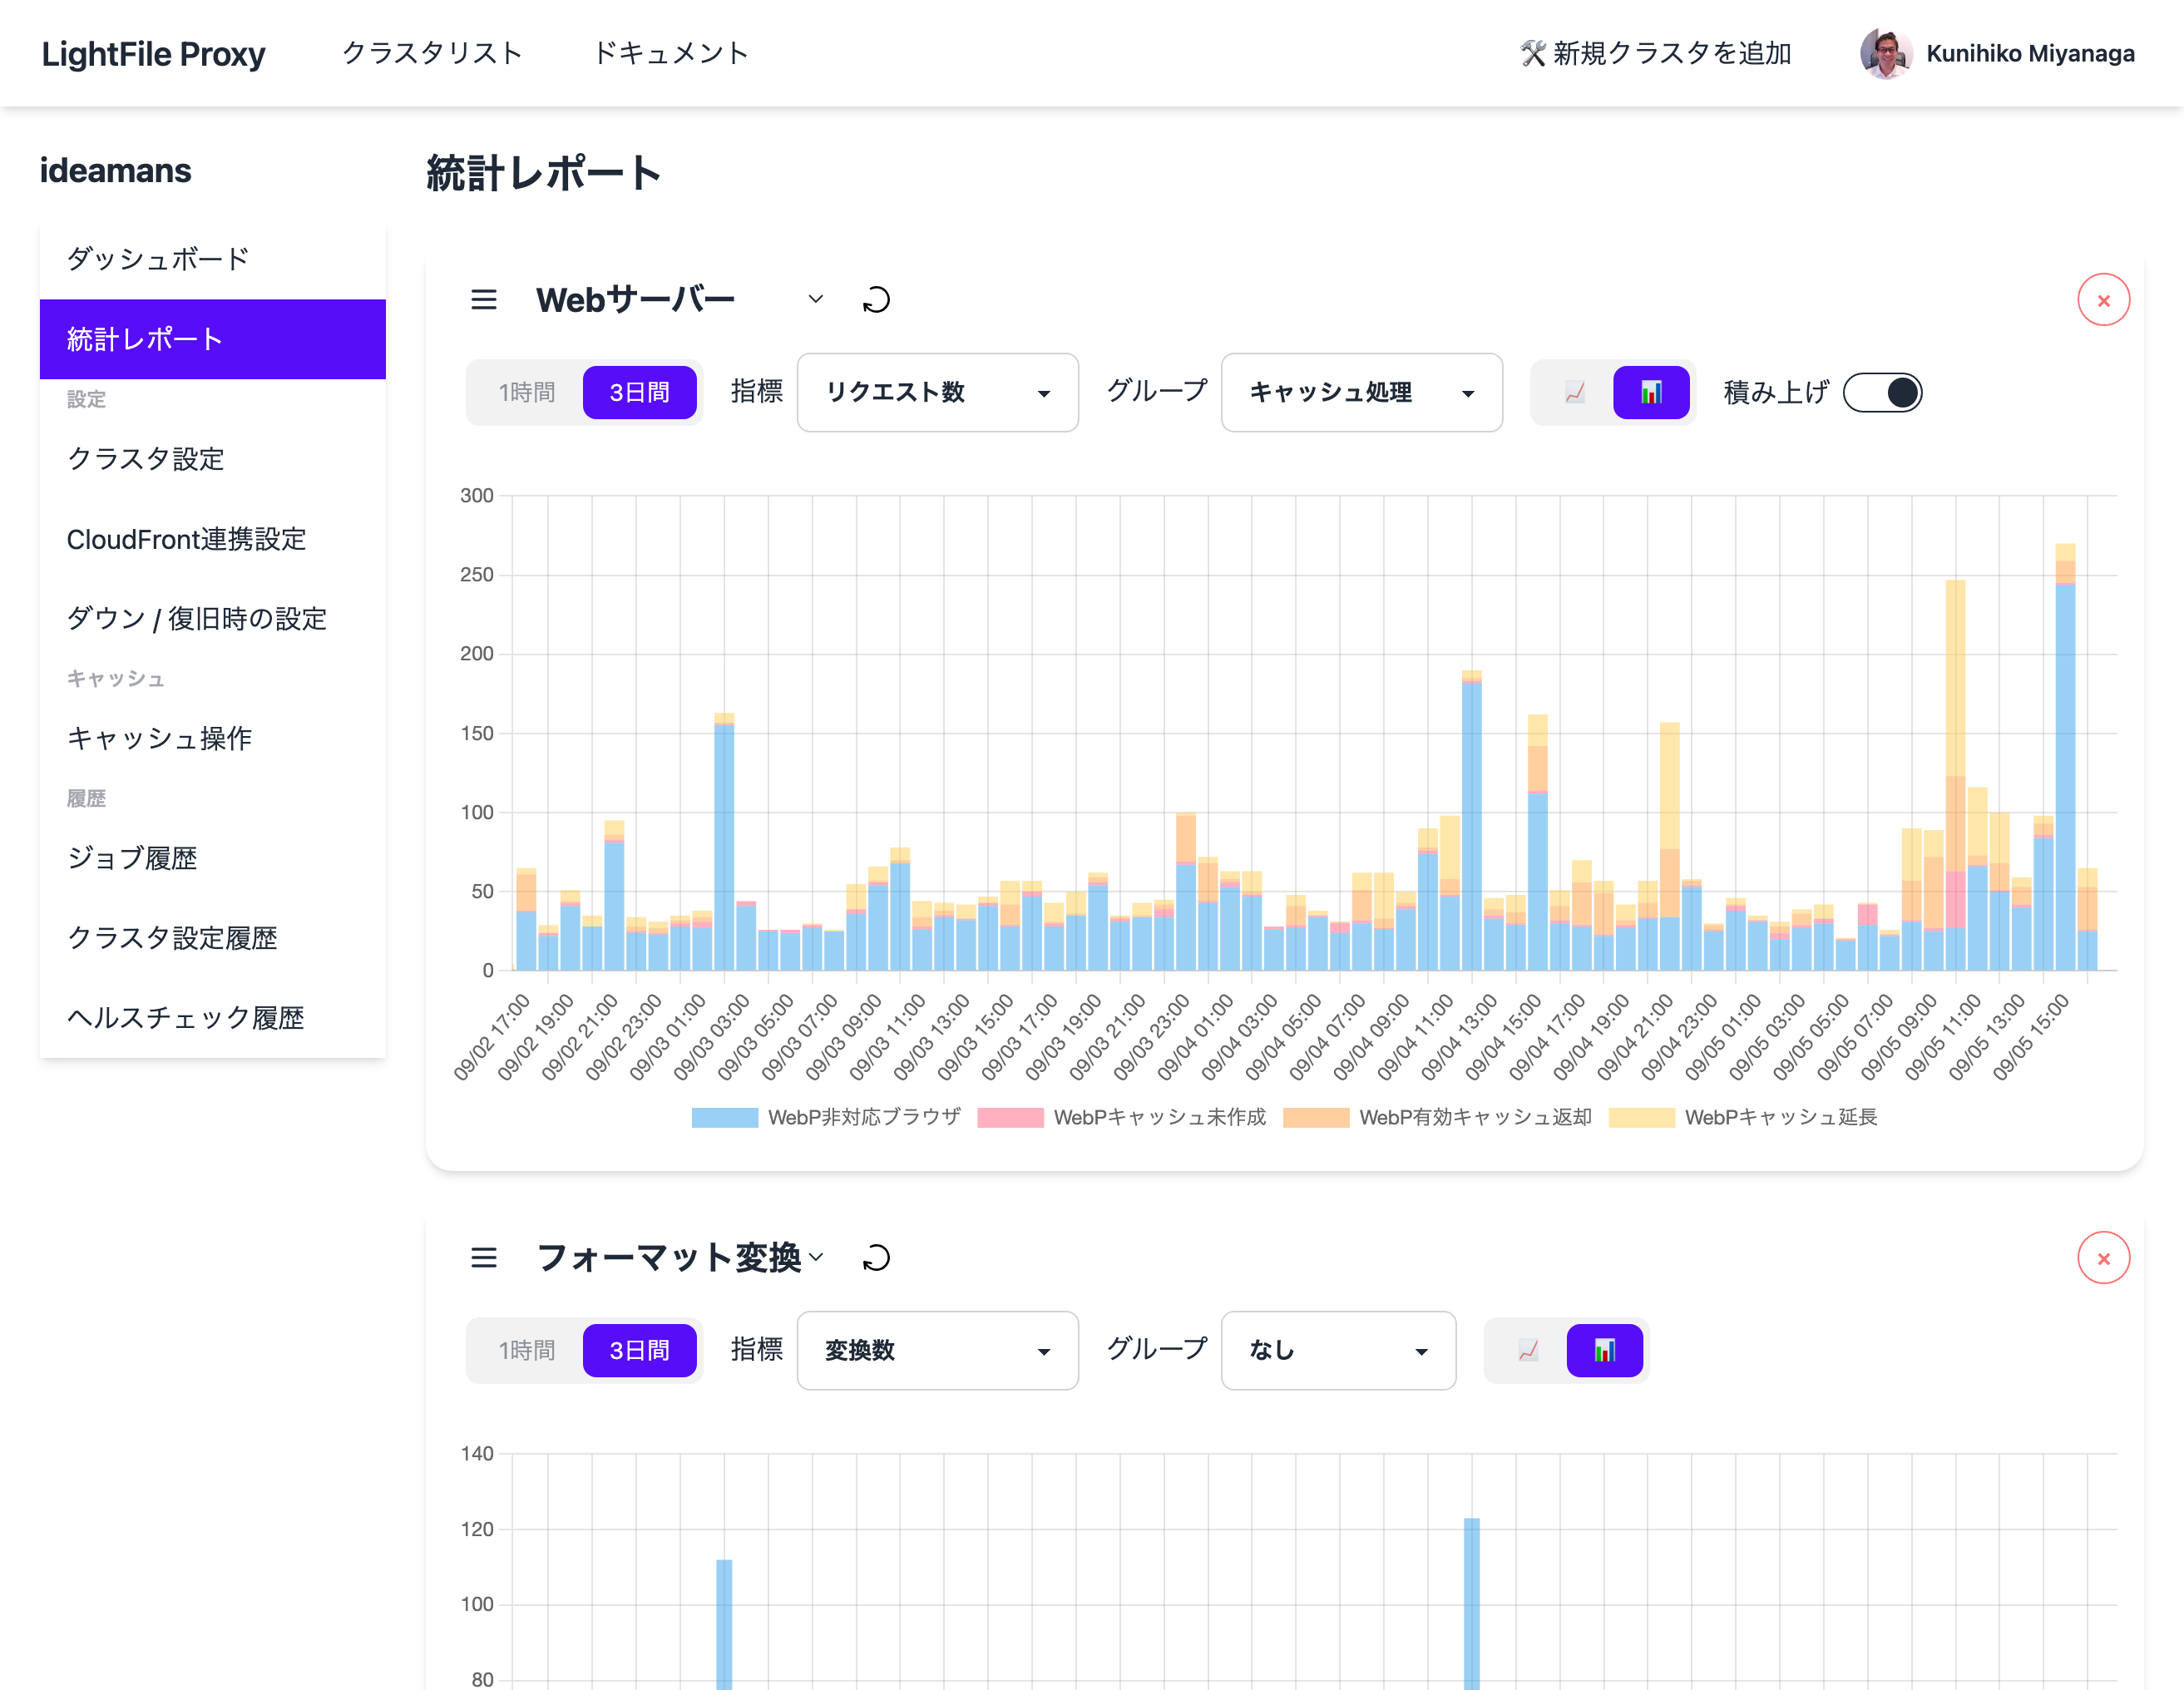
Task: Refresh the フォーマット変換 chart
Action: pos(876,1258)
